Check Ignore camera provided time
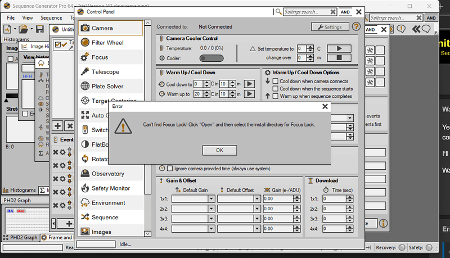The width and height of the screenshot is (450, 258). (x=170, y=169)
